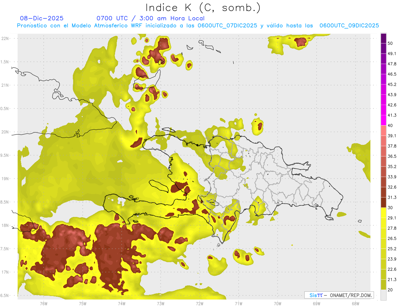Image resolution: width=399 pixels, height=308 pixels.
Task: Click the "43.9" color scale value
Action: coord(392,95)
